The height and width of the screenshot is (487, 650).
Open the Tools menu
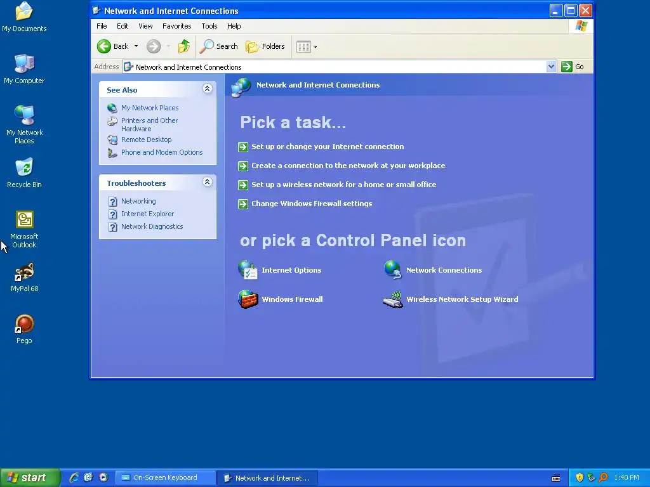click(x=209, y=26)
